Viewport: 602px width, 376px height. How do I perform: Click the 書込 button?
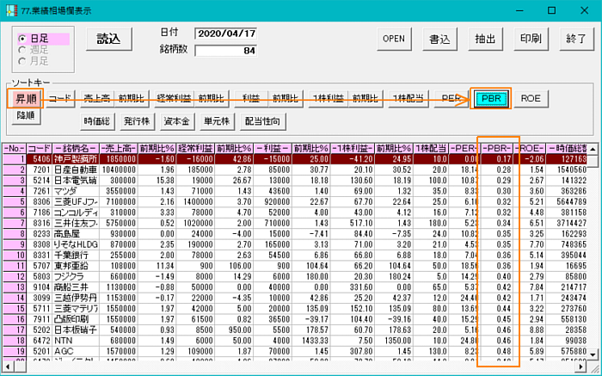point(439,40)
